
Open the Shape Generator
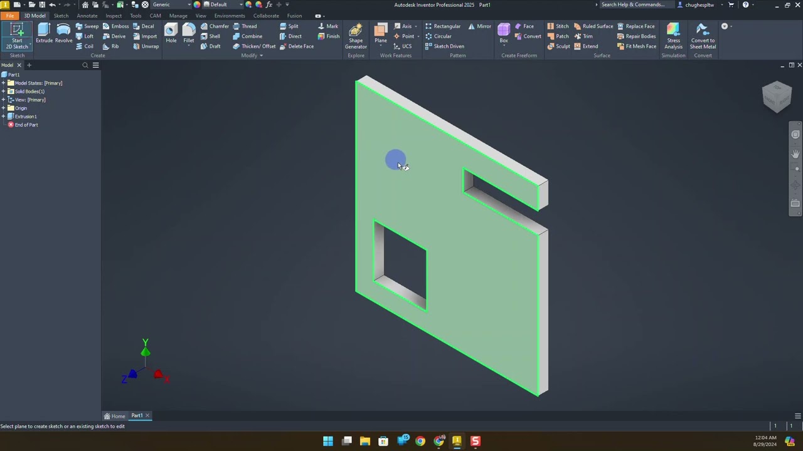[x=356, y=36]
